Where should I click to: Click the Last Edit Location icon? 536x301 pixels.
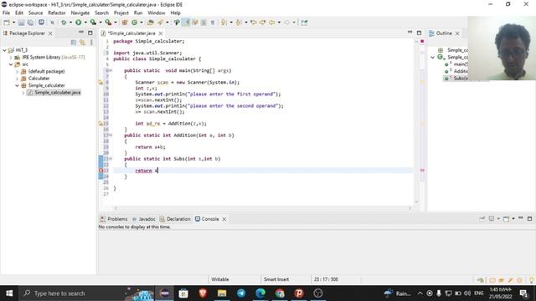click(253, 23)
